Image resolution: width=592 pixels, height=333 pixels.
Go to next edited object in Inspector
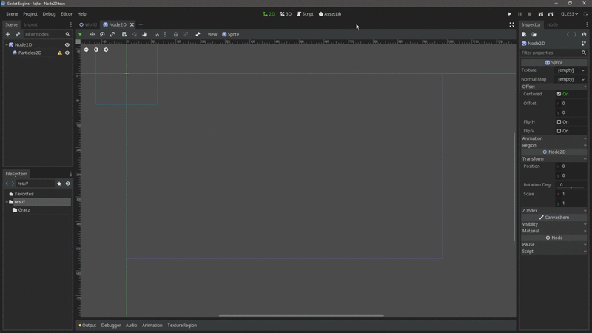click(576, 34)
